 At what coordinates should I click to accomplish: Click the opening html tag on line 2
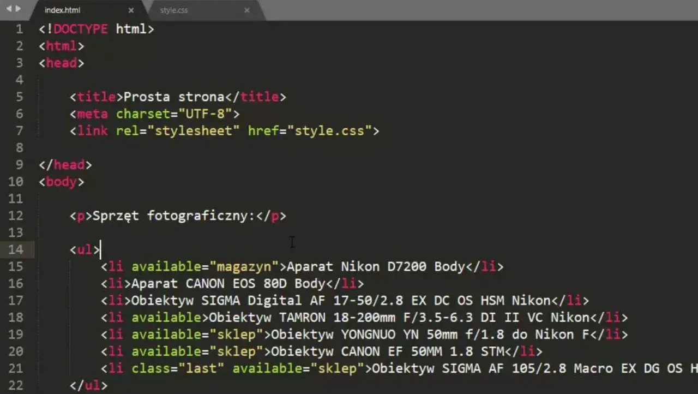[x=62, y=46]
